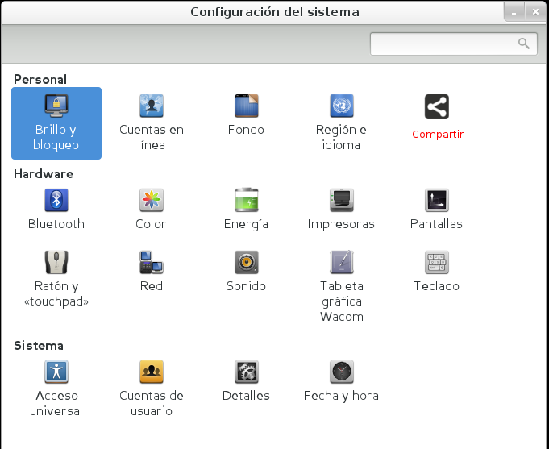Open the Red network panel
Image resolution: width=549 pixels, height=449 pixels.
point(152,272)
